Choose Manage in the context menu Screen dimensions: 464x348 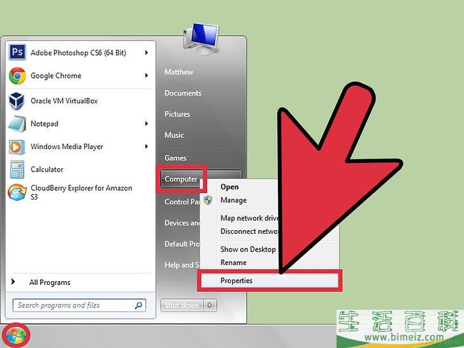(233, 200)
